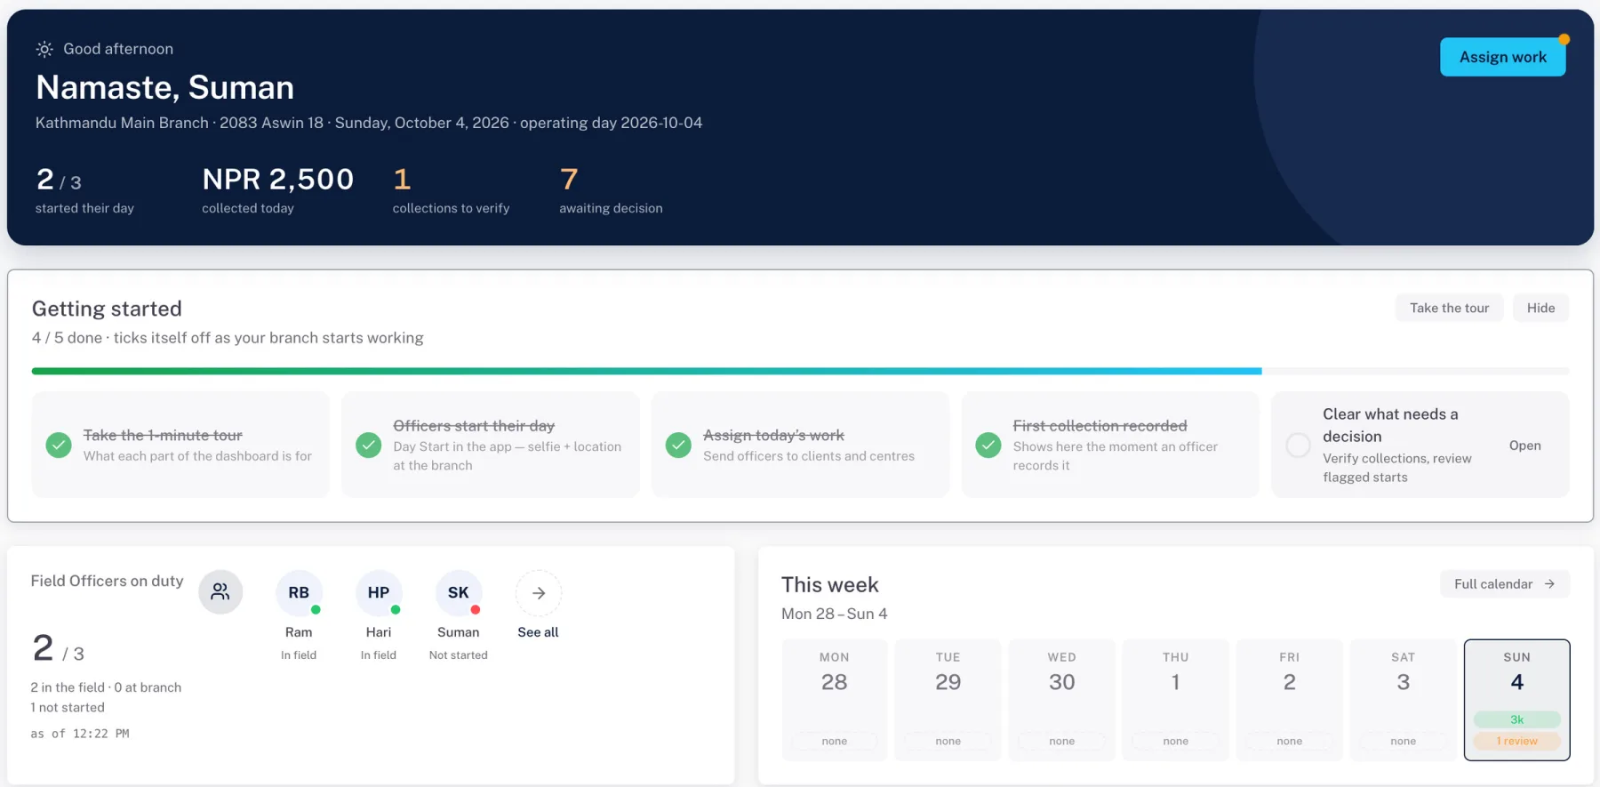
Task: Expand the Sunday 4 calendar day
Action: [1516, 700]
